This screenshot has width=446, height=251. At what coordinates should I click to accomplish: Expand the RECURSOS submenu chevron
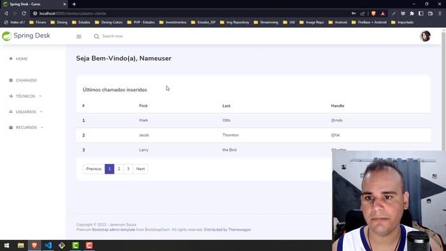42,128
